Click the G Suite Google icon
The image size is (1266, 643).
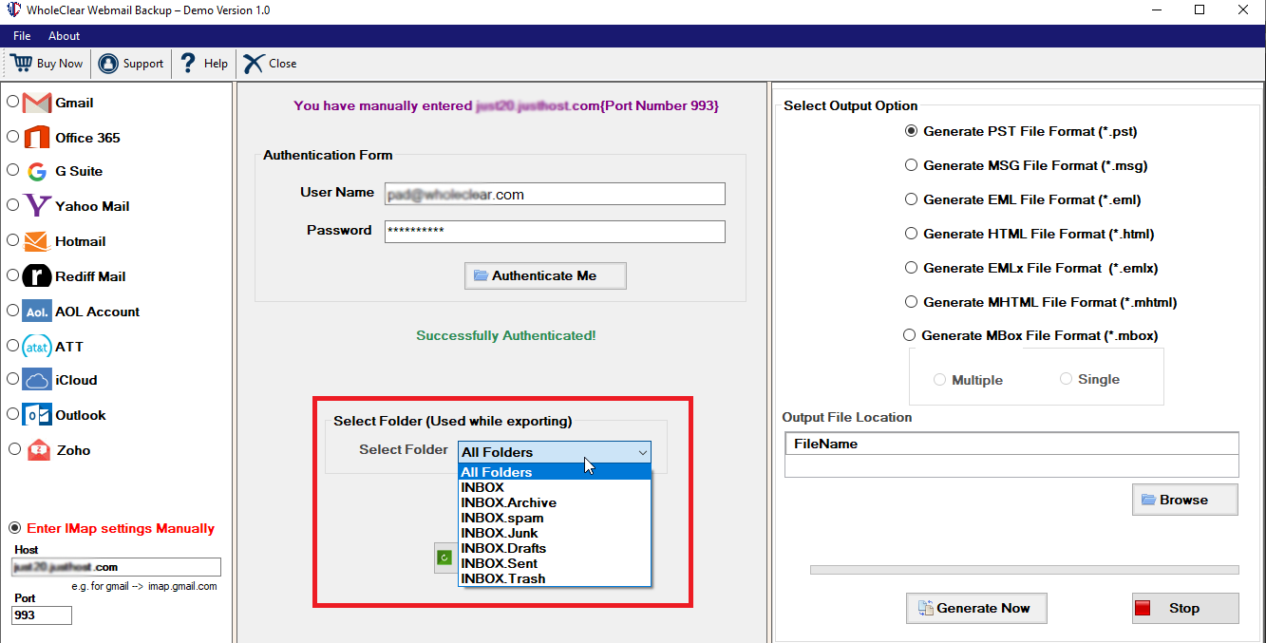[x=37, y=172]
